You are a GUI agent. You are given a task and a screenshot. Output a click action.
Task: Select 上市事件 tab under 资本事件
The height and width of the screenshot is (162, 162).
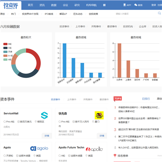[x=72, y=99]
